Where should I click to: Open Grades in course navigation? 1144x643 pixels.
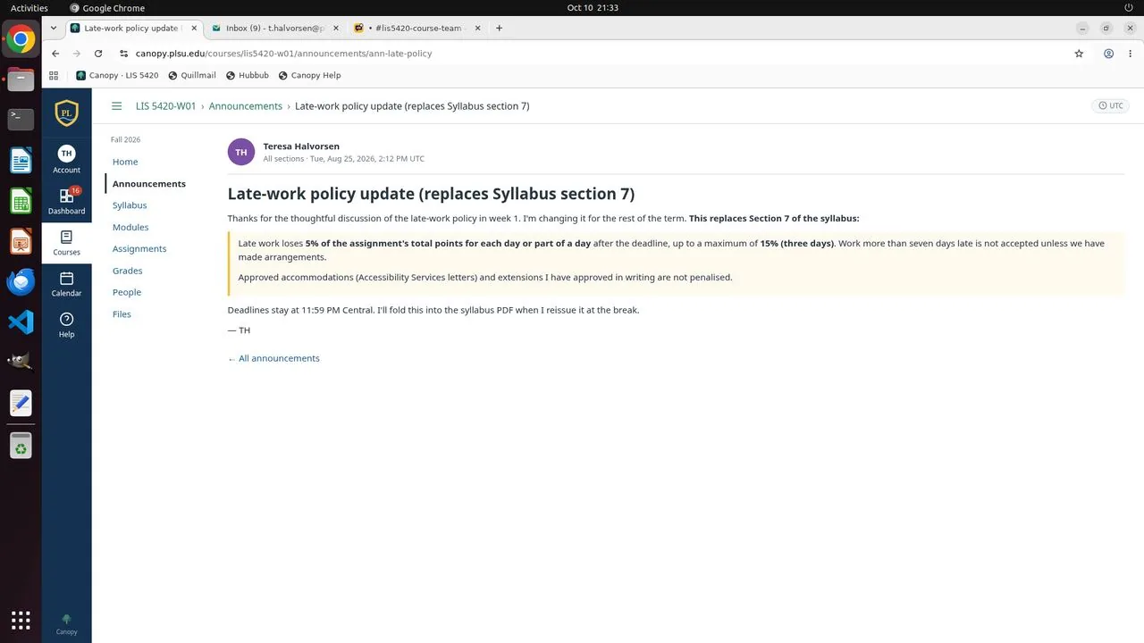tap(128, 271)
